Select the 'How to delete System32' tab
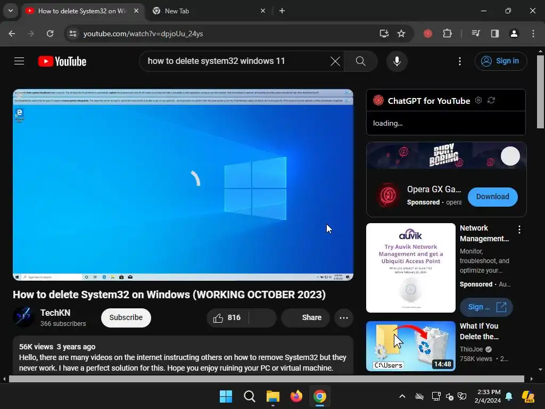545x409 pixels. click(81, 11)
